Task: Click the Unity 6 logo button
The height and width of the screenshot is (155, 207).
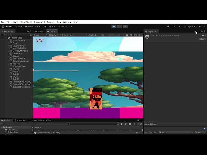Action: pyautogui.click(x=6, y=26)
